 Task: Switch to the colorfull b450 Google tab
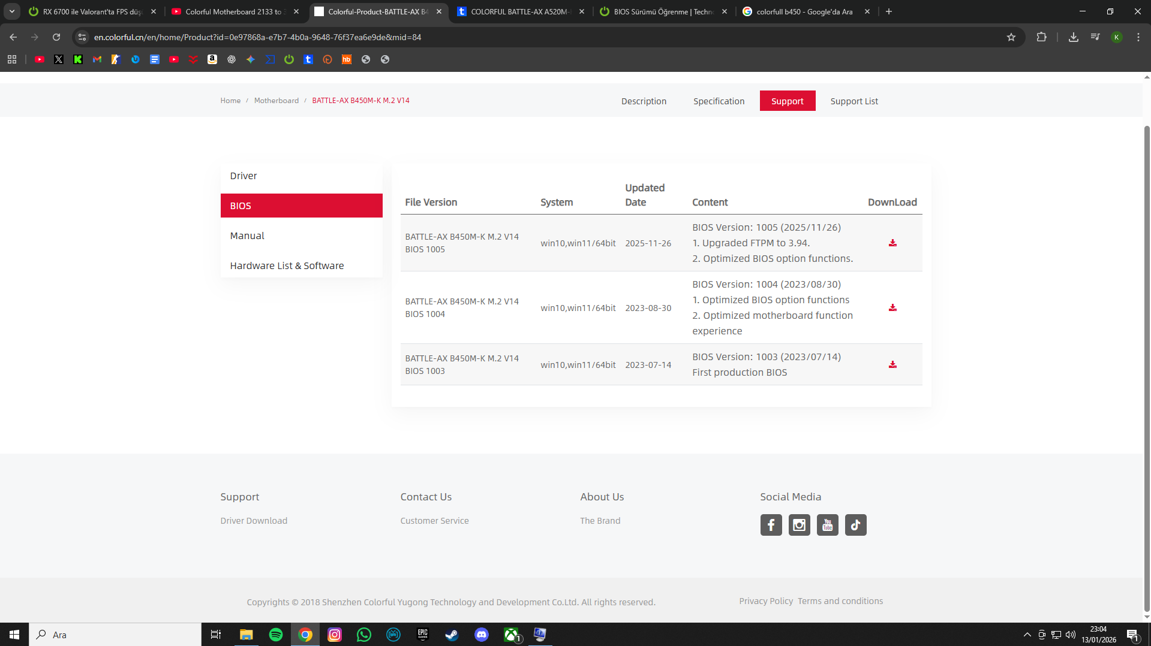(x=806, y=11)
